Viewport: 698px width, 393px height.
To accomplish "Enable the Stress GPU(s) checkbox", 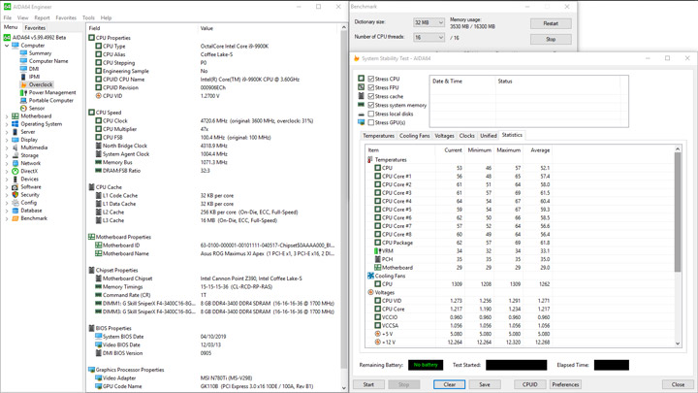I will [x=371, y=122].
